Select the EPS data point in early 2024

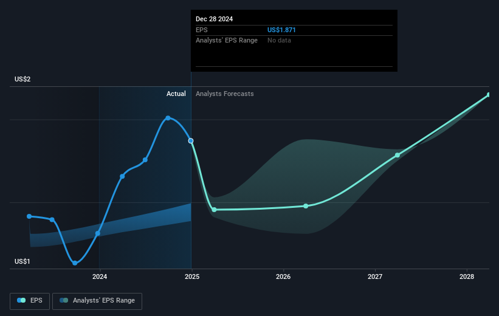(122, 176)
